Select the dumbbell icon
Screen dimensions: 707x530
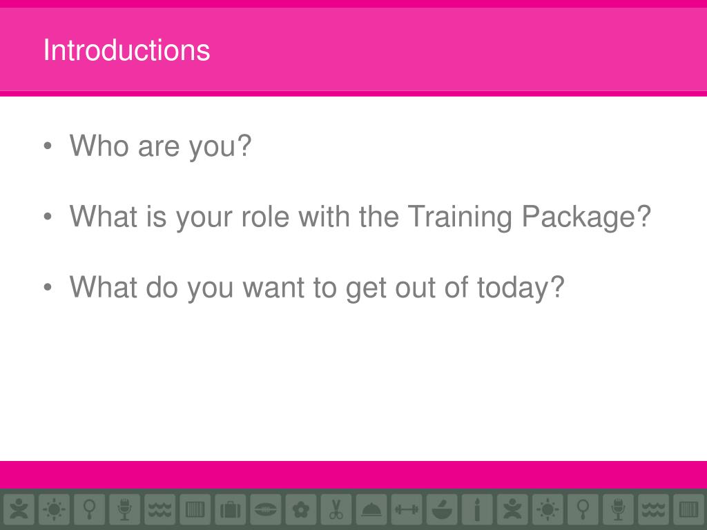407,510
